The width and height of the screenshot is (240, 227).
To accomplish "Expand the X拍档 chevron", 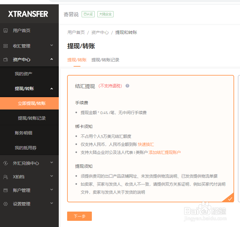I will pyautogui.click(x=52, y=176).
